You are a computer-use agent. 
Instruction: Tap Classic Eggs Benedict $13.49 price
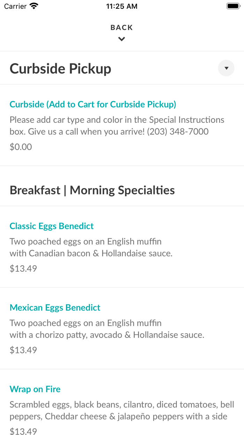(x=23, y=269)
